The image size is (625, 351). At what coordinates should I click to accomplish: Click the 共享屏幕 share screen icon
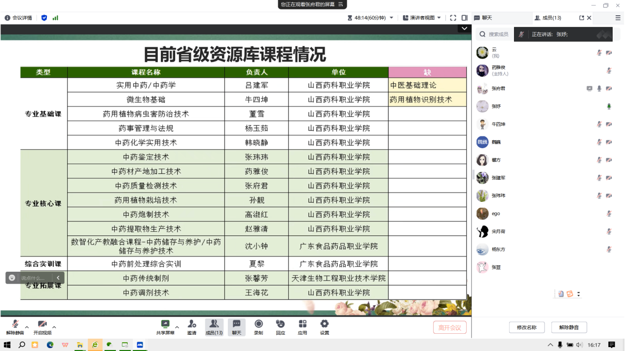[x=165, y=326]
